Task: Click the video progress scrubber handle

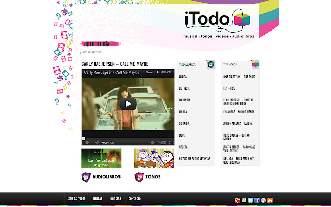Action: 84,139
